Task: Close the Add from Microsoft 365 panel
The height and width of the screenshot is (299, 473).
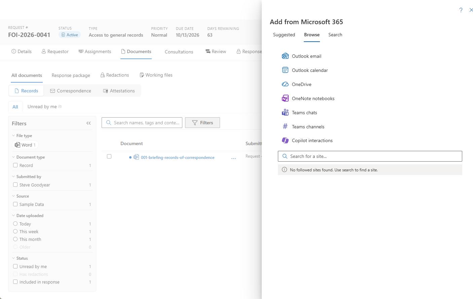Action: pyautogui.click(x=471, y=10)
